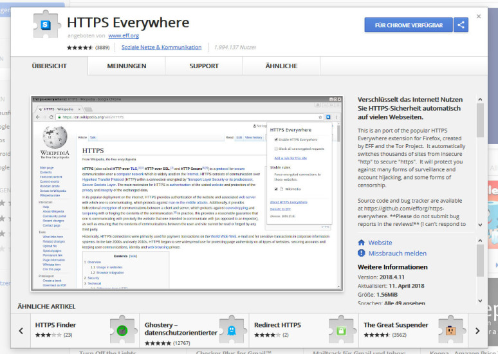The height and width of the screenshot is (354, 498).
Task: Switch to the ÄHNLICHE tab
Action: click(x=281, y=66)
